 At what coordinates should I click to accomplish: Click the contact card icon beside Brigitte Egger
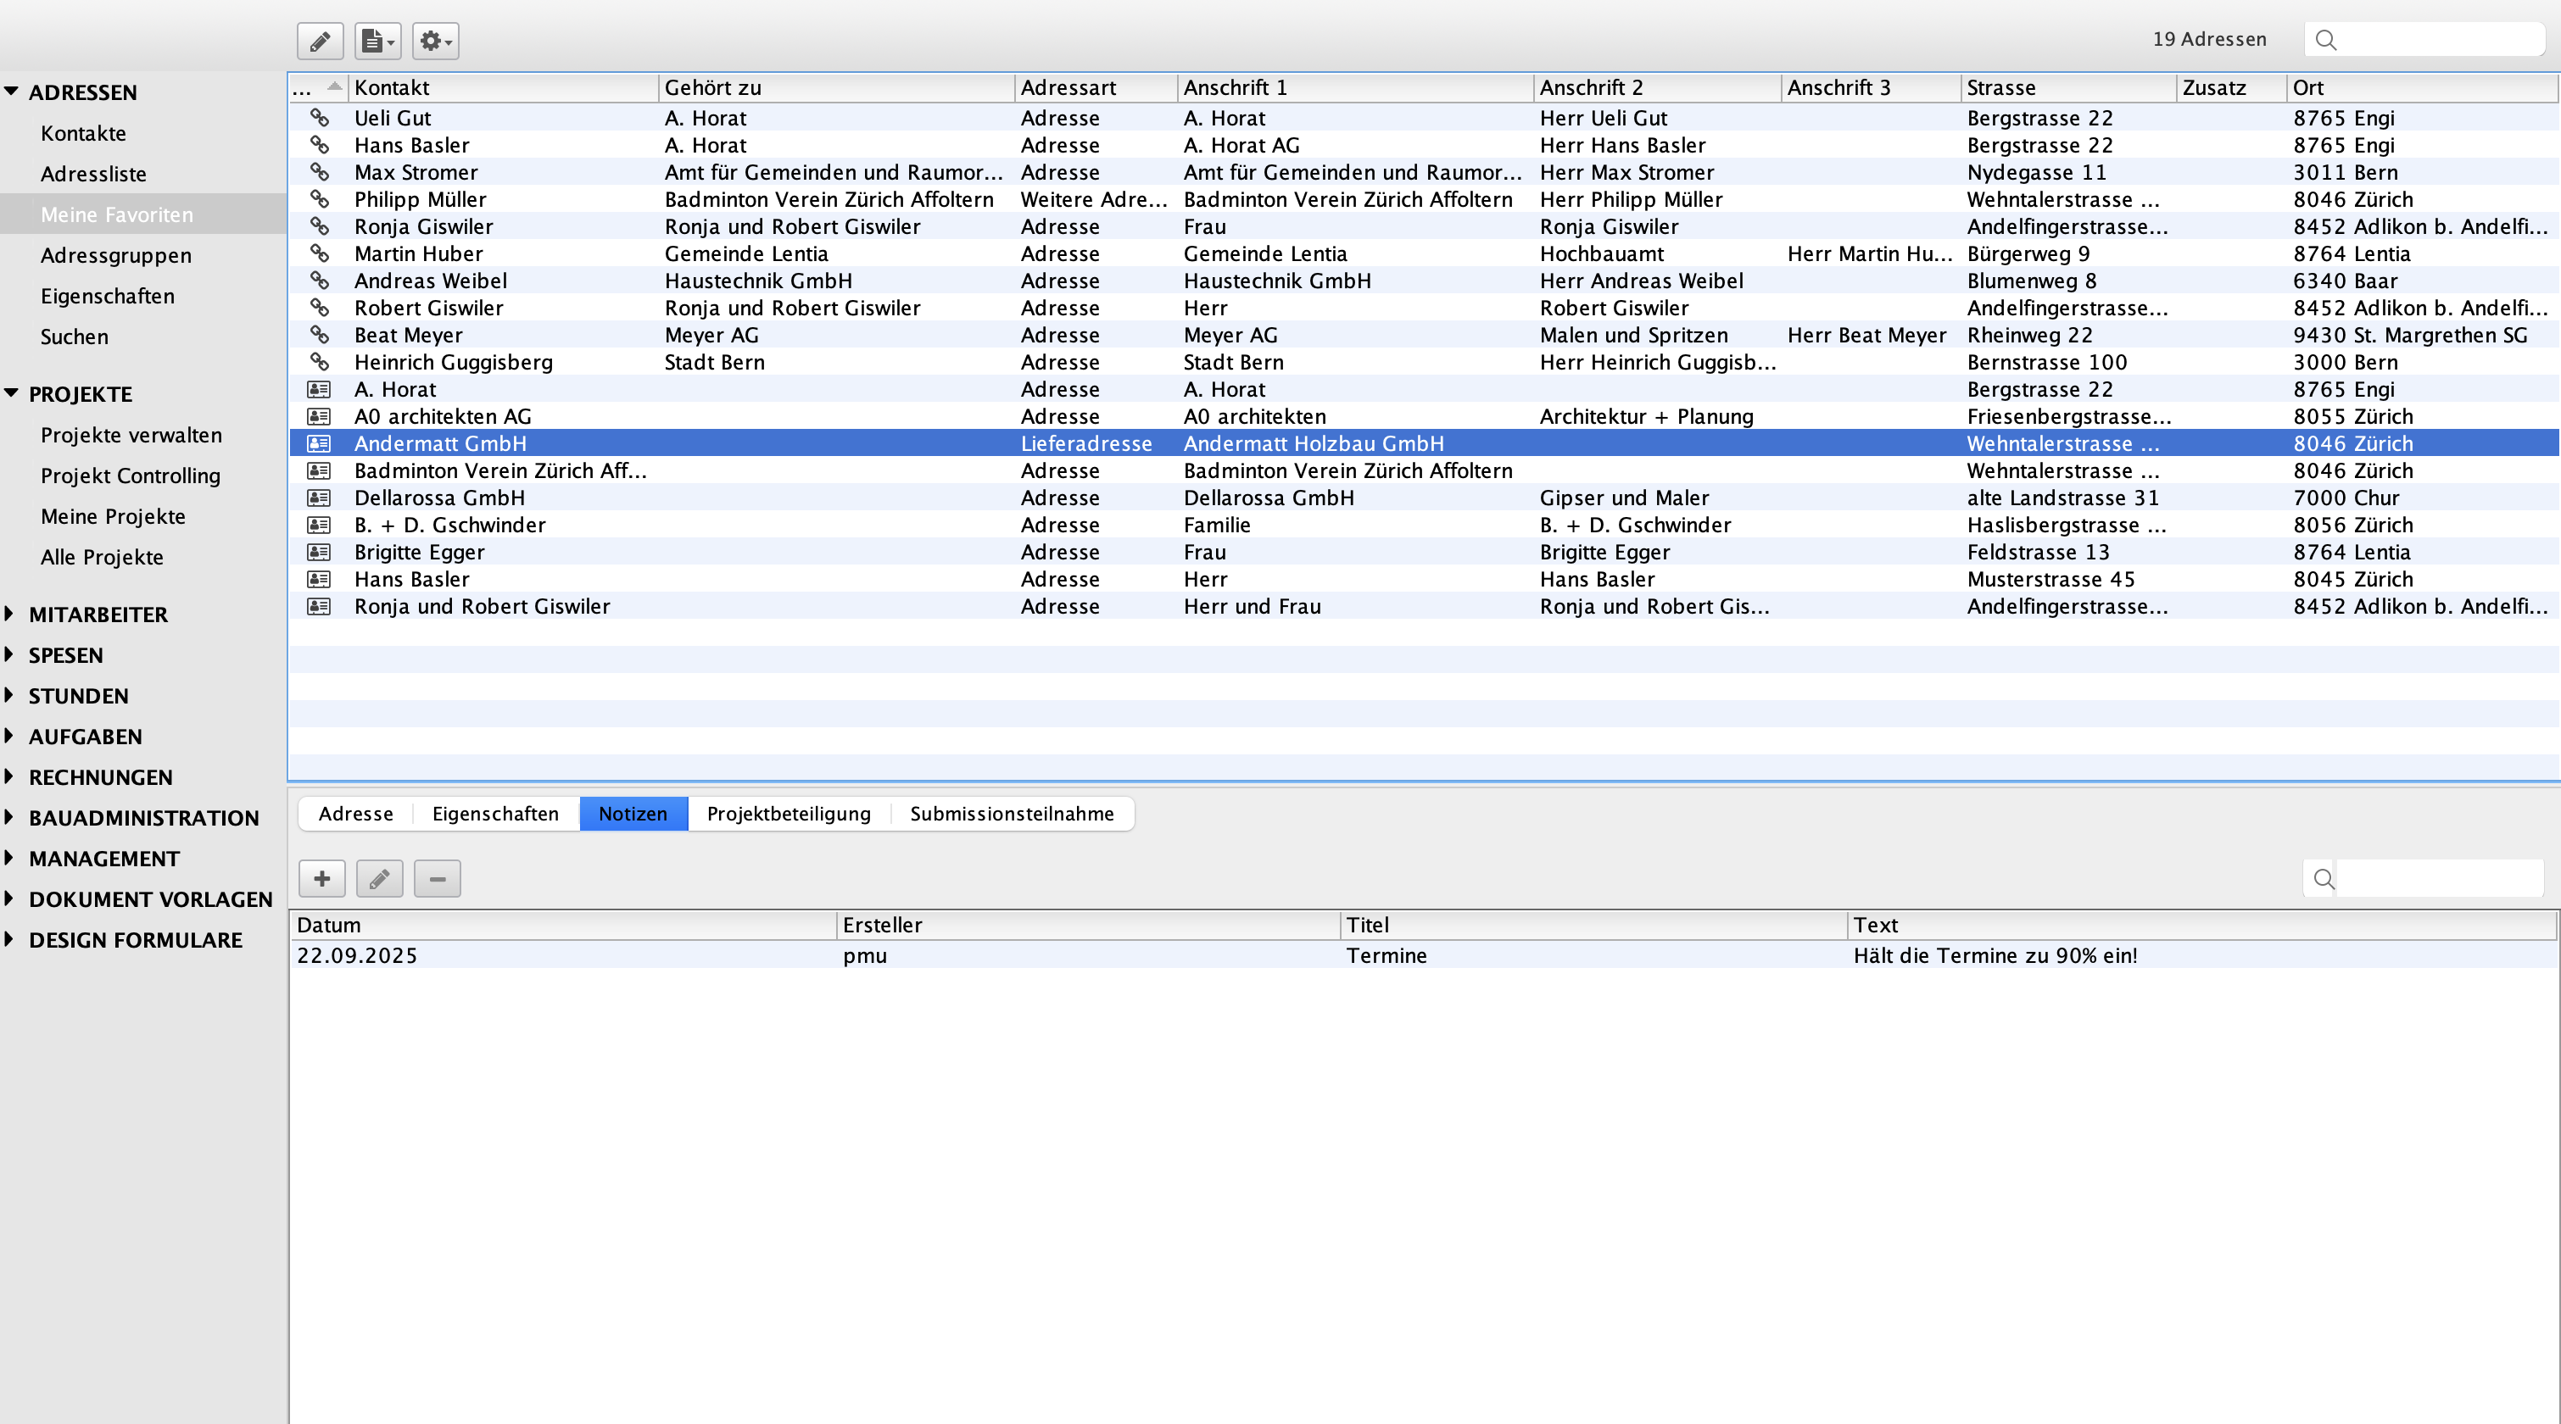pos(319,553)
